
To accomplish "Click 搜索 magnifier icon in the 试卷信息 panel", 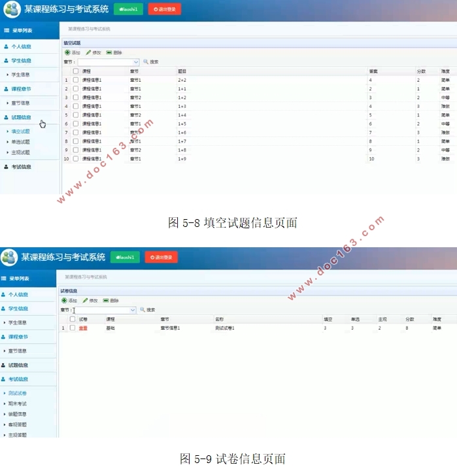I will tap(143, 309).
